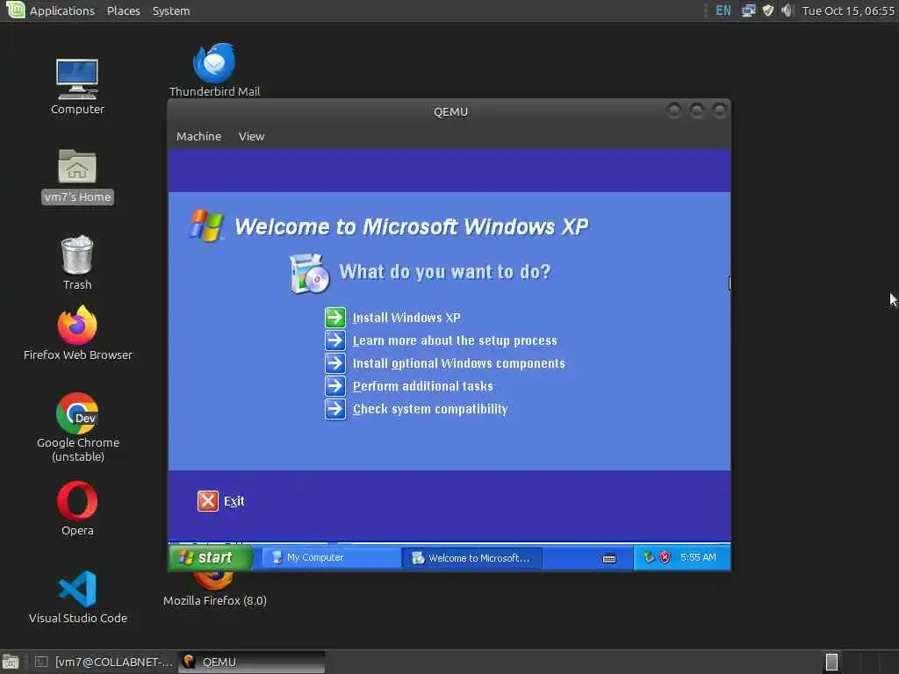Open the Thunderbird Mail desktop icon

[x=214, y=70]
